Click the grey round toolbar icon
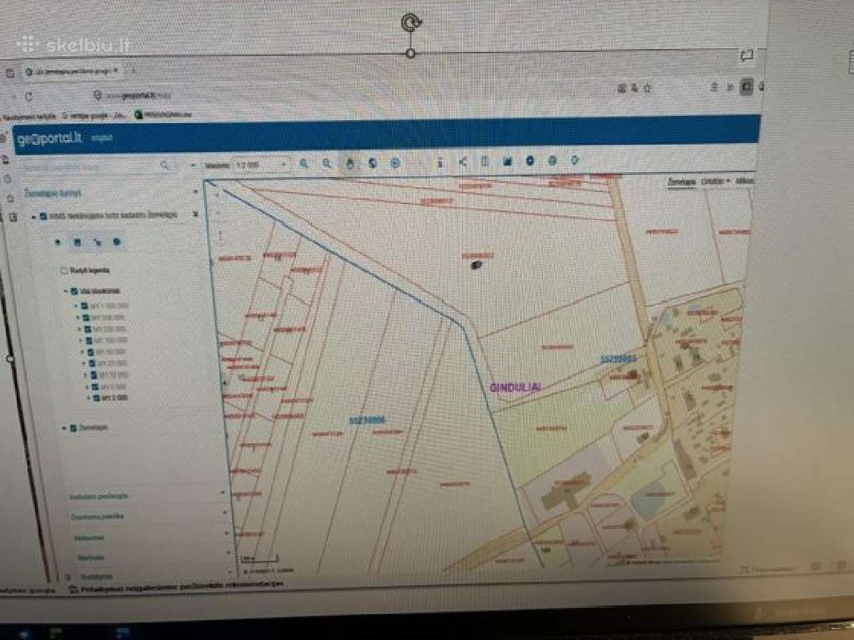Viewport: 854px width, 640px height. [x=552, y=161]
